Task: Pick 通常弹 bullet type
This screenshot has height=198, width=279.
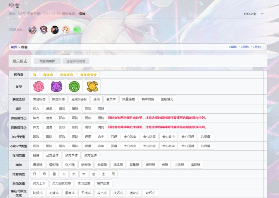Action: pos(38,165)
